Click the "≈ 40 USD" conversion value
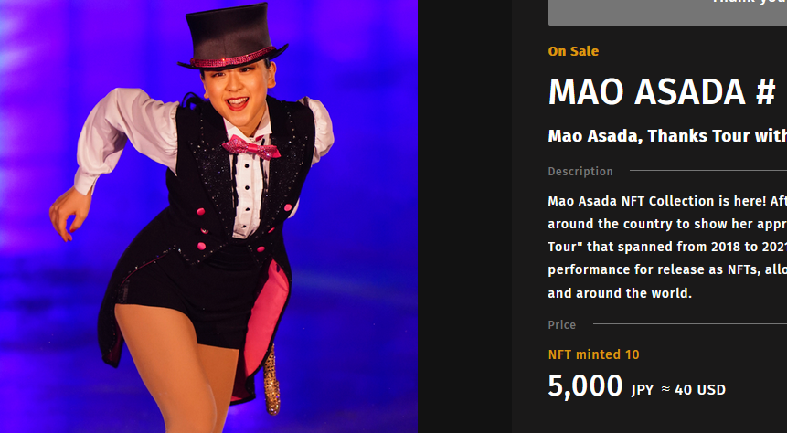 pyautogui.click(x=693, y=389)
